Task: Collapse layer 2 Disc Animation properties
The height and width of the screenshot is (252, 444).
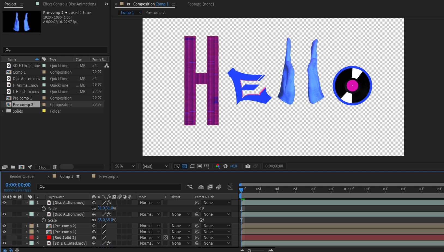Action: (x=27, y=214)
